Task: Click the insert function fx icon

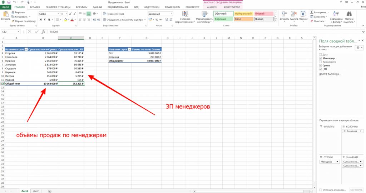Action: point(43,31)
